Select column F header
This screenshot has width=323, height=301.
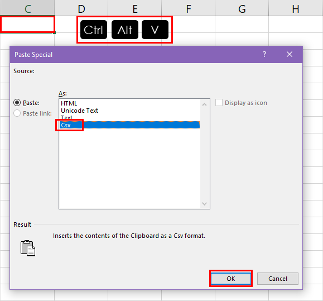[189, 8]
